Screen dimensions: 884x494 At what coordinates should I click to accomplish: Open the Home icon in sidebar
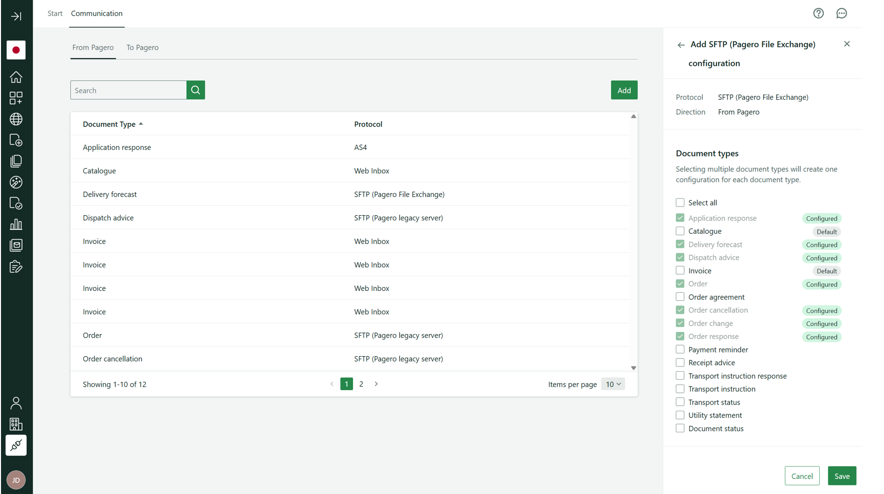(16, 77)
